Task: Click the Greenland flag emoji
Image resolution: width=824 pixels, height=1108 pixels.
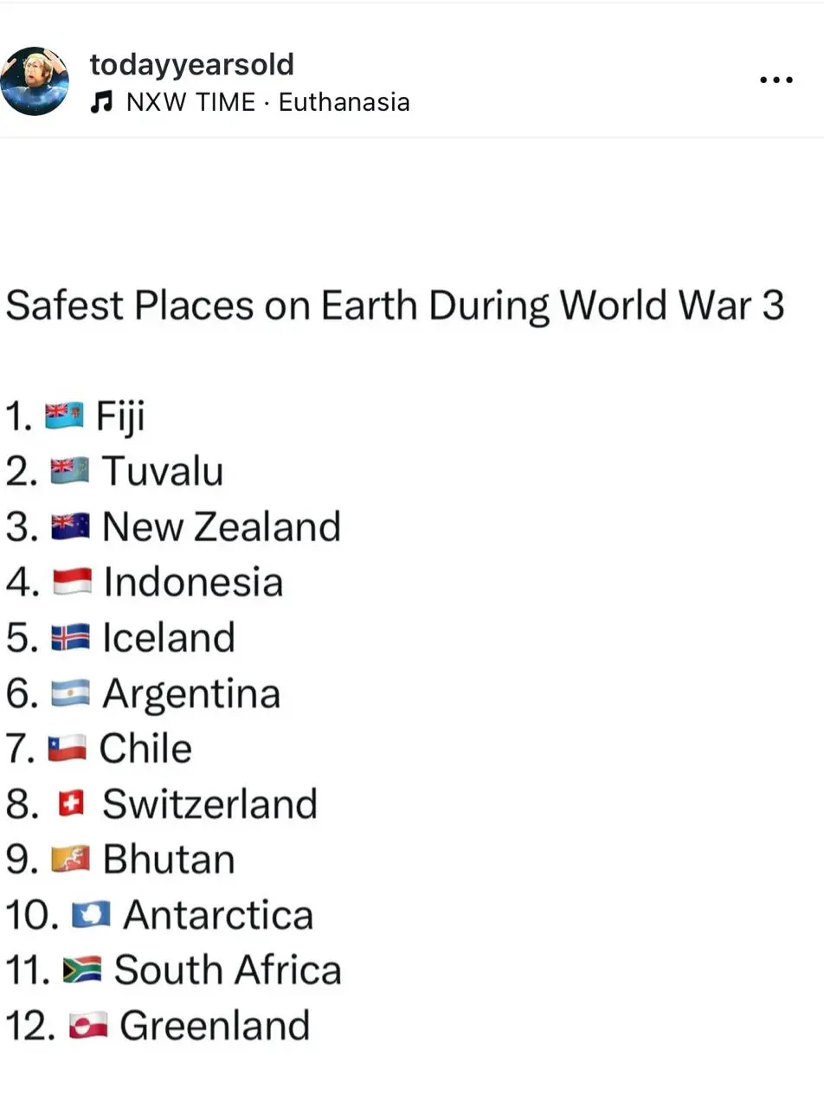Action: pos(87,1026)
